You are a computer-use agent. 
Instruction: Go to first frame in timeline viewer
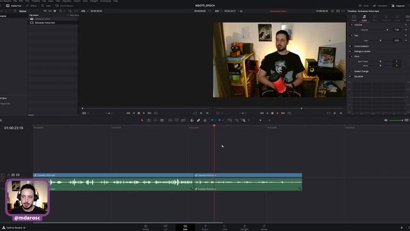261,113
